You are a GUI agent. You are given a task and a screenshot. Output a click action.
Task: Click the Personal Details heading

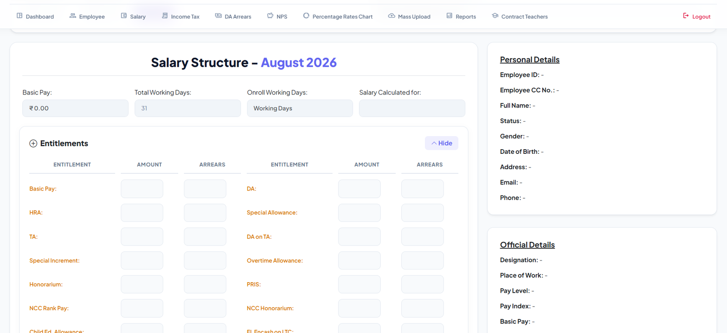pos(530,60)
